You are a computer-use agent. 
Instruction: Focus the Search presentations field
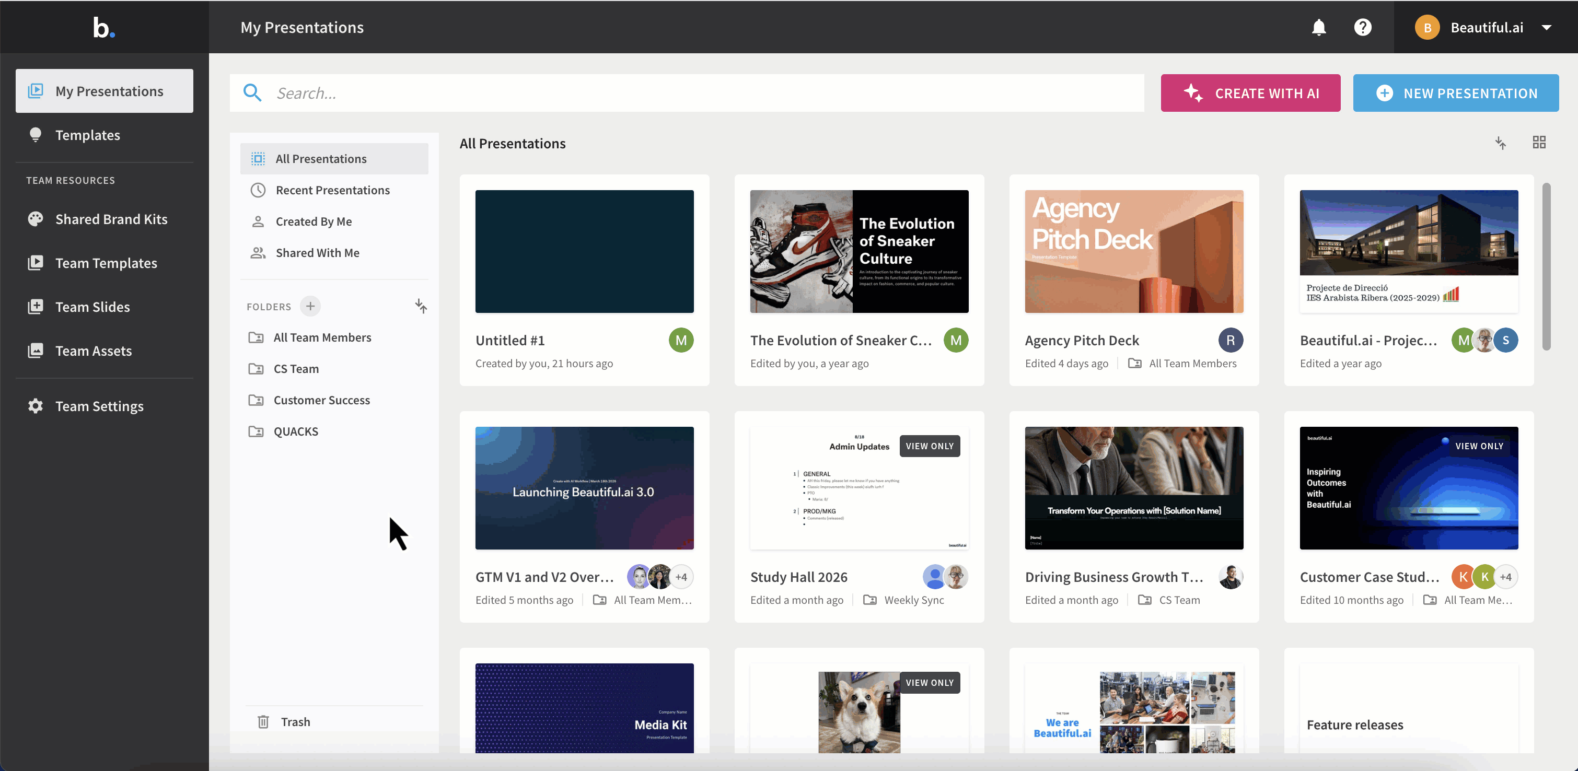click(x=687, y=93)
